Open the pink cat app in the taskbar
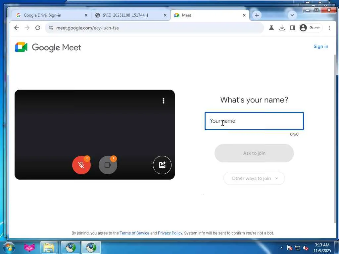 coord(29,247)
